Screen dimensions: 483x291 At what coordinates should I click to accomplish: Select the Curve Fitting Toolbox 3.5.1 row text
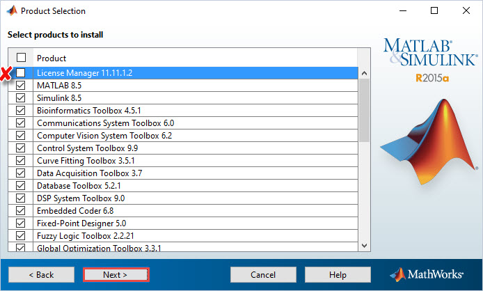coord(86,161)
